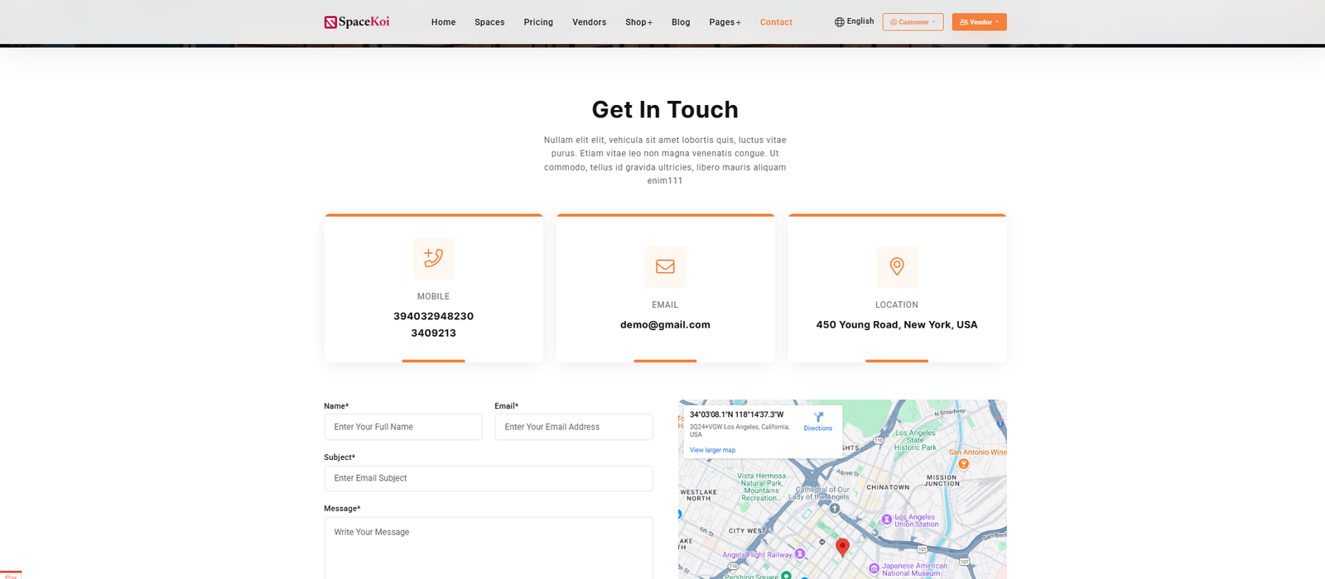
Task: Open the Vendor dropdown button
Action: point(979,22)
